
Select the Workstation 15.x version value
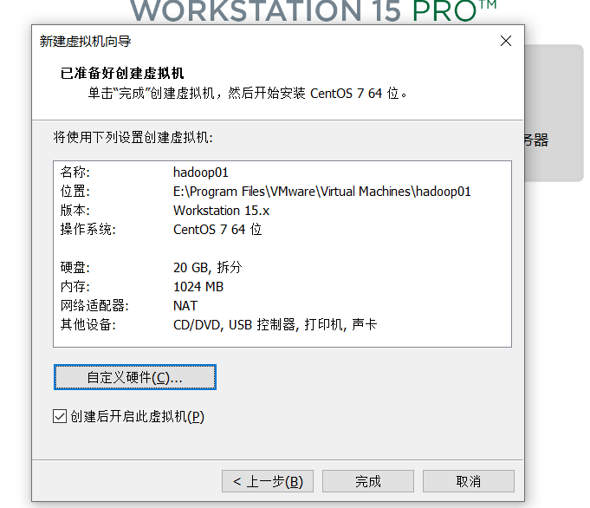[x=221, y=211]
